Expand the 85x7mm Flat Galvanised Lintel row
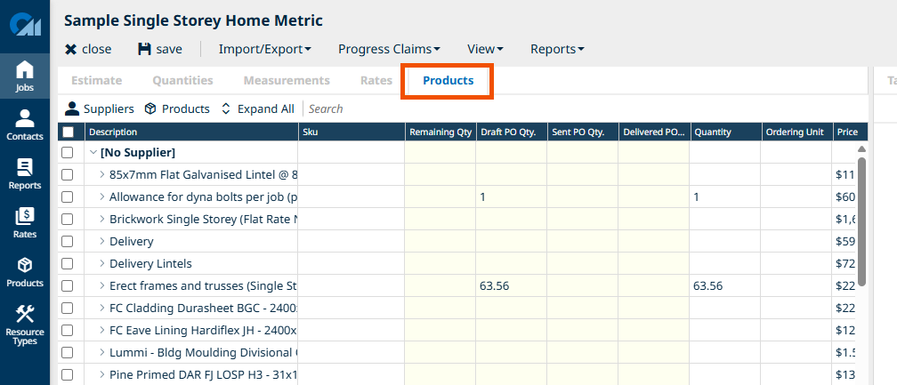This screenshot has height=385, width=897. pyautogui.click(x=102, y=175)
